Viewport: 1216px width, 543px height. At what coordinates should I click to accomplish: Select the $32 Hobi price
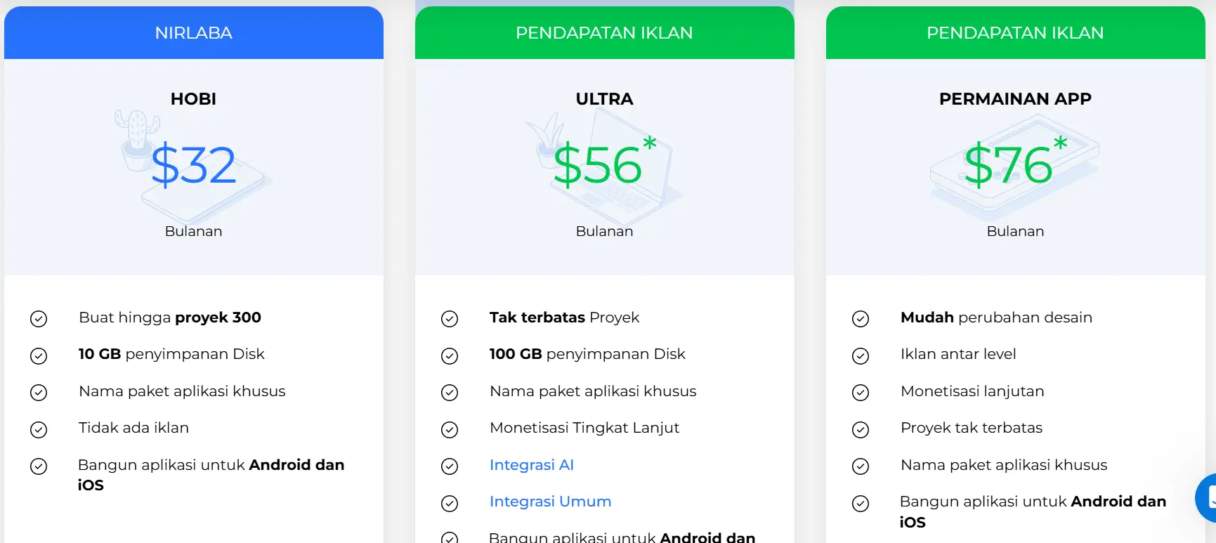coord(194,166)
